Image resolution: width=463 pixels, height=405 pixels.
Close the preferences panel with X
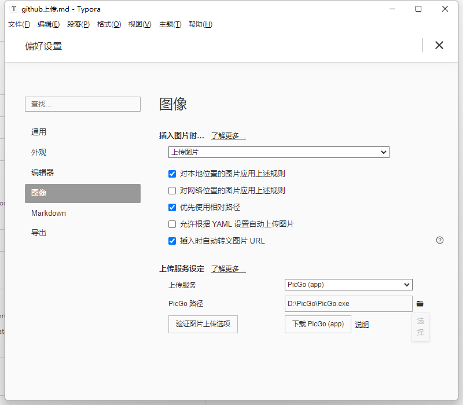pos(439,45)
